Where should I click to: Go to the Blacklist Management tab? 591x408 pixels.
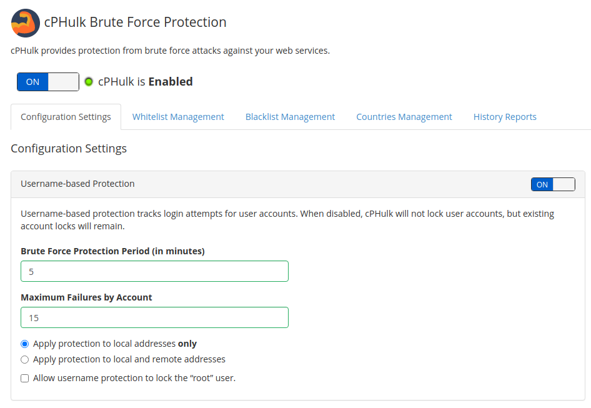(x=290, y=117)
